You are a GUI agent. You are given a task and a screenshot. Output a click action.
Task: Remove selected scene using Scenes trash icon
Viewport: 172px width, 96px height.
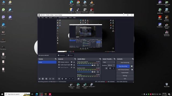point(43,79)
